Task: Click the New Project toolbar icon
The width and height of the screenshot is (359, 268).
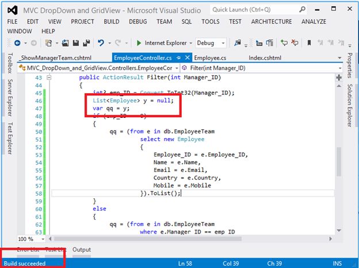Action: (48, 43)
